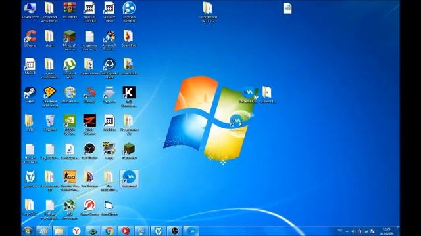Open the network status tray icon

point(366,231)
